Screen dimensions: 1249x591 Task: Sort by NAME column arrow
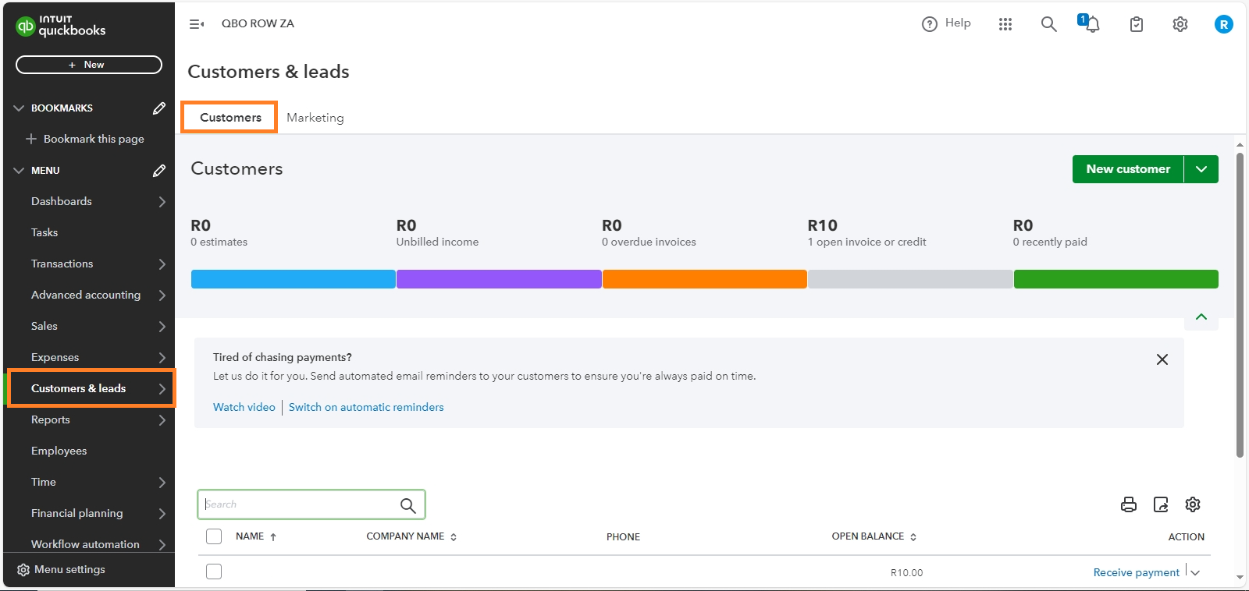[x=273, y=537]
